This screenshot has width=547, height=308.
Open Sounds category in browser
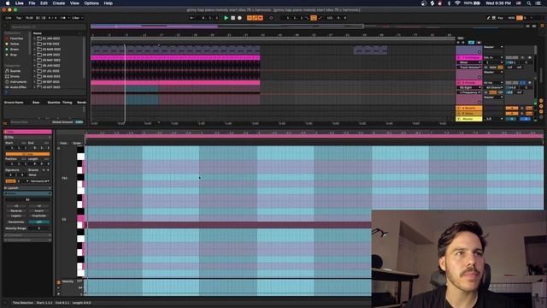click(x=15, y=71)
